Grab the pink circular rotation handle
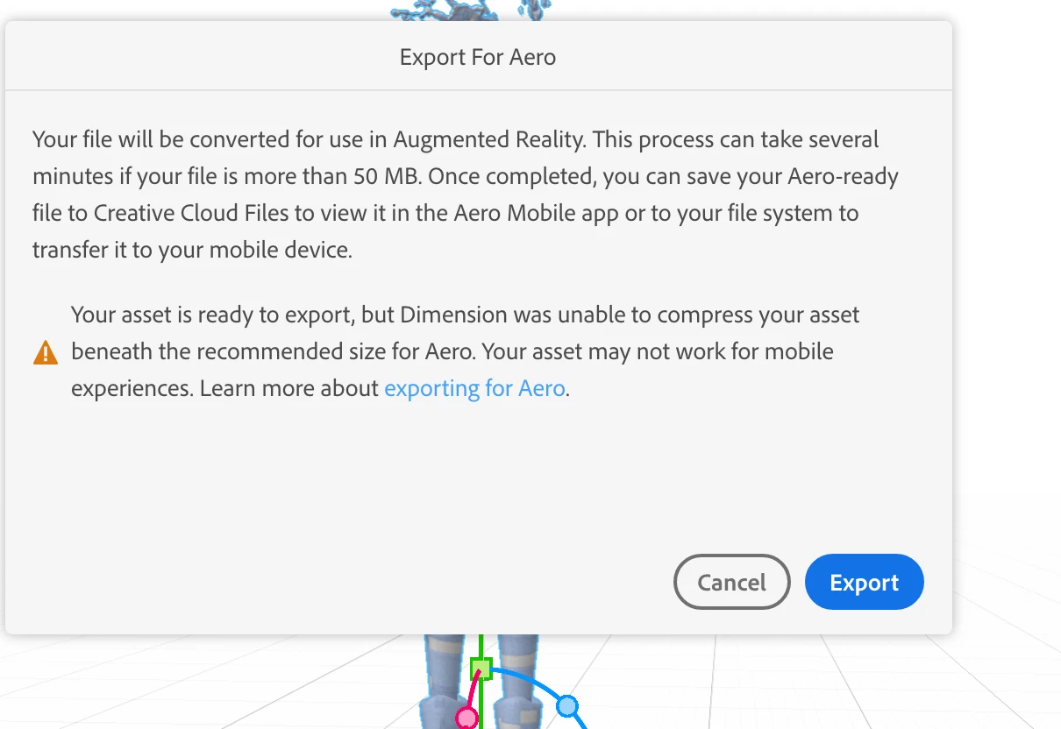 click(x=467, y=718)
